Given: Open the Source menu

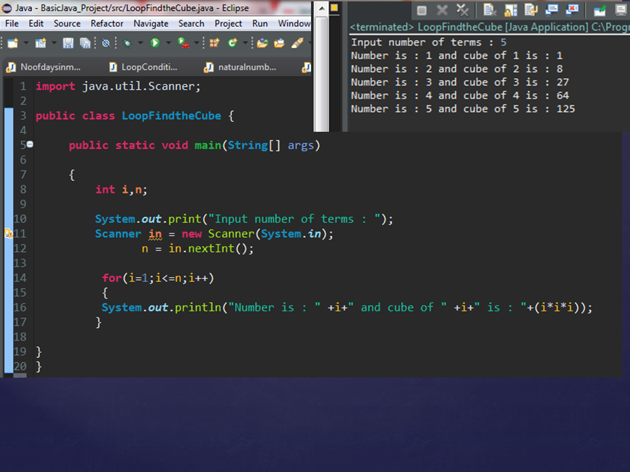Looking at the screenshot, I should click(66, 24).
